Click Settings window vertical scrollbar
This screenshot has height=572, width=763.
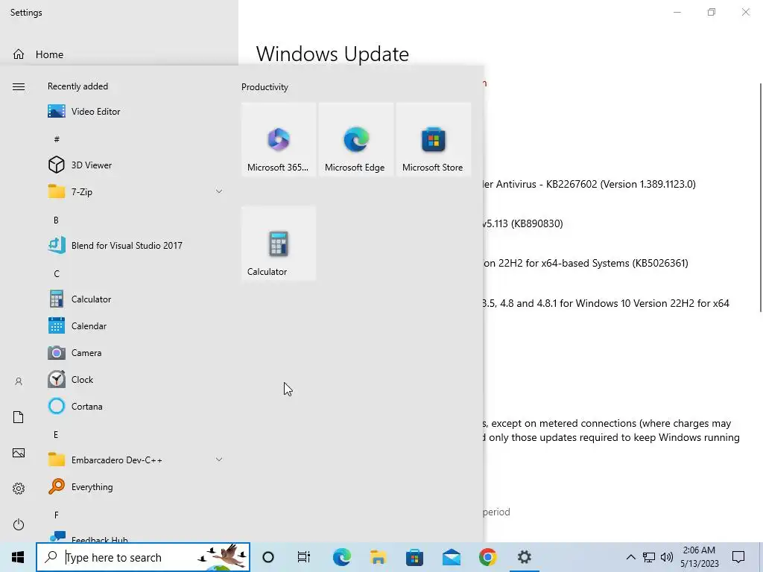click(761, 197)
